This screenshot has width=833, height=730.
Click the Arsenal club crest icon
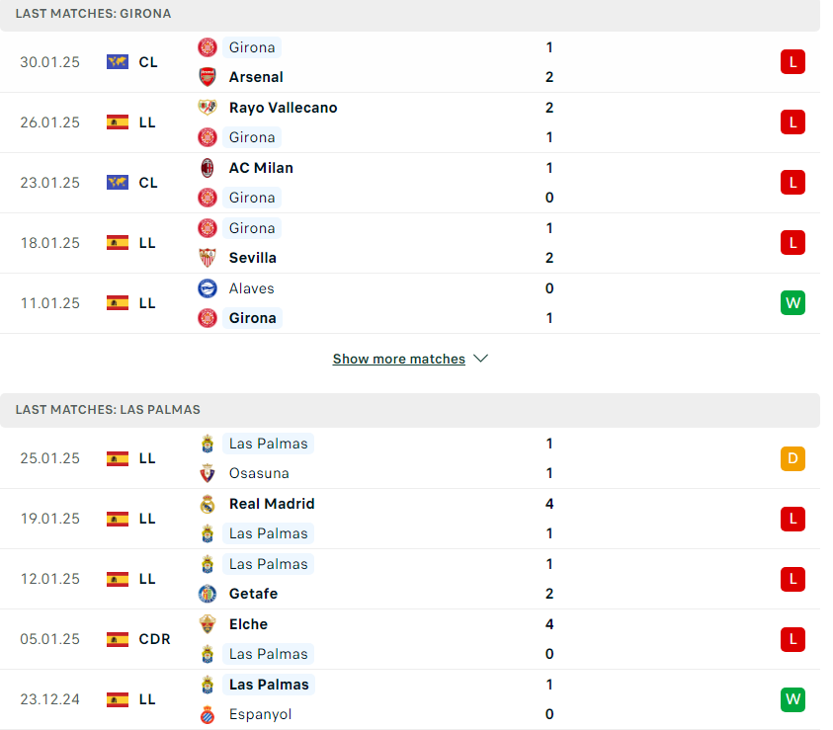tap(208, 77)
